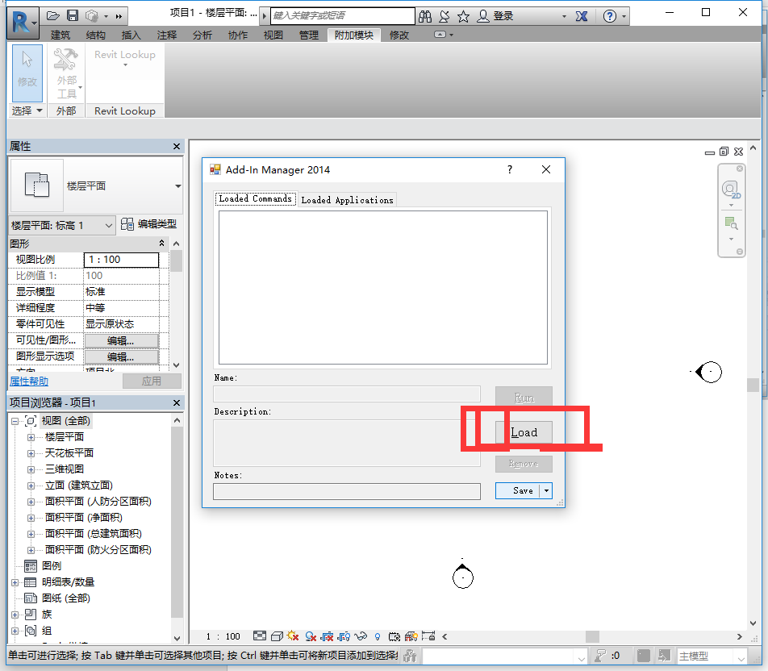Click the 属性帮助 link
768x671 pixels.
coord(29,381)
